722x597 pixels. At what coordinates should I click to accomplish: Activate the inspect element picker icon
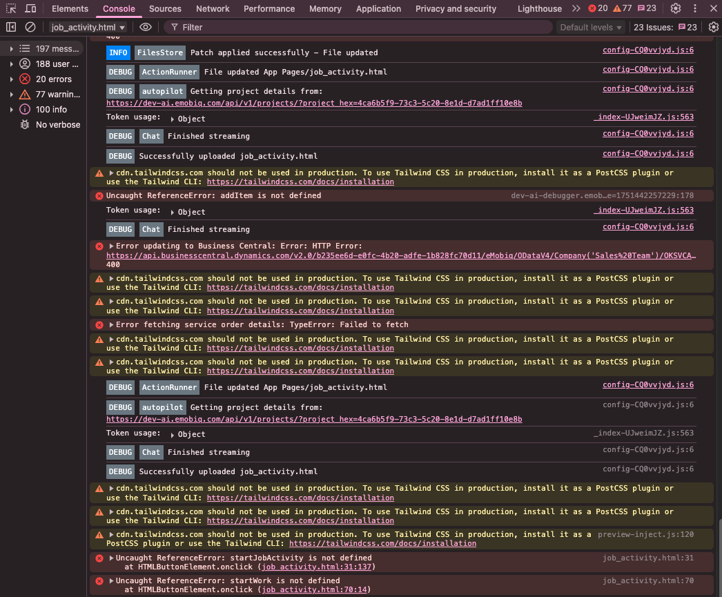pyautogui.click(x=11, y=9)
